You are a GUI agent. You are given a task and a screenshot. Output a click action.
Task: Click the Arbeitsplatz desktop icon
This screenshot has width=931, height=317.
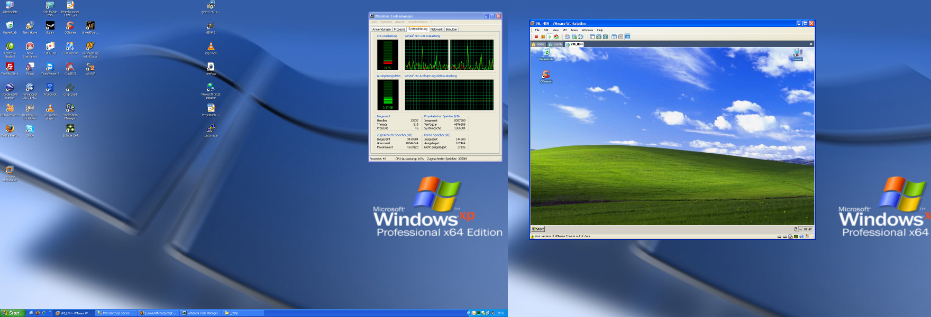point(10,7)
